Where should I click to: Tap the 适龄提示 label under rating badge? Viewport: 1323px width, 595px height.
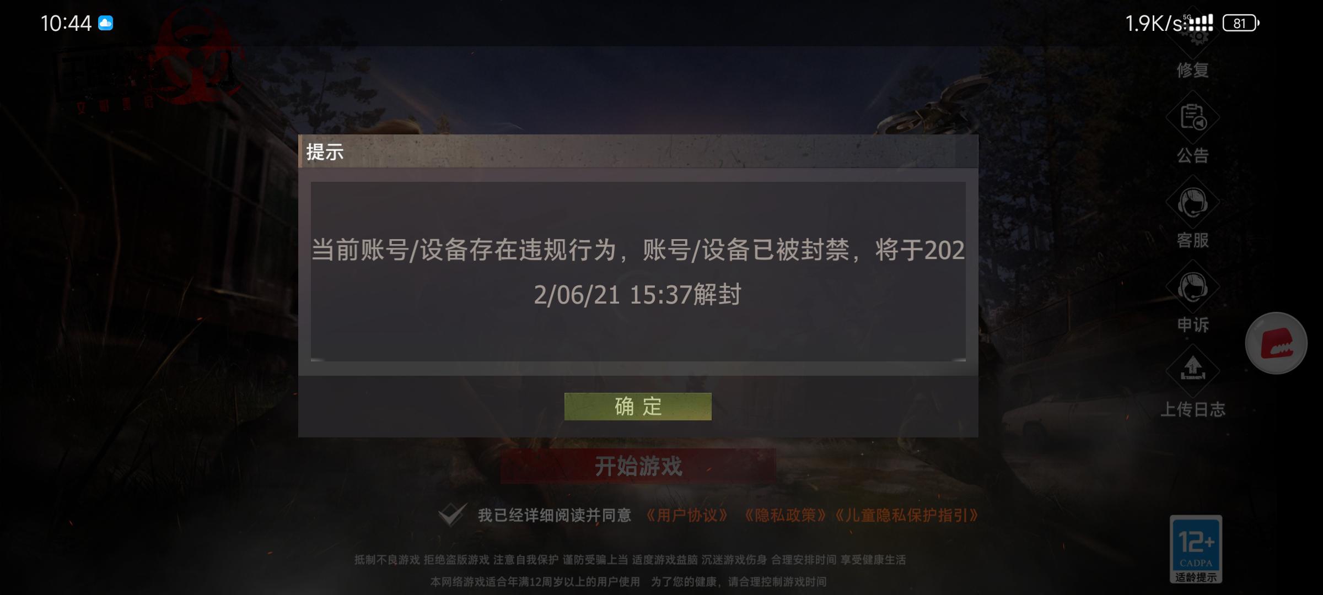pyautogui.click(x=1196, y=577)
